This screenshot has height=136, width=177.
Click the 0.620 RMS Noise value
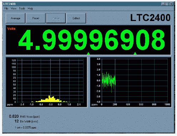(14, 116)
